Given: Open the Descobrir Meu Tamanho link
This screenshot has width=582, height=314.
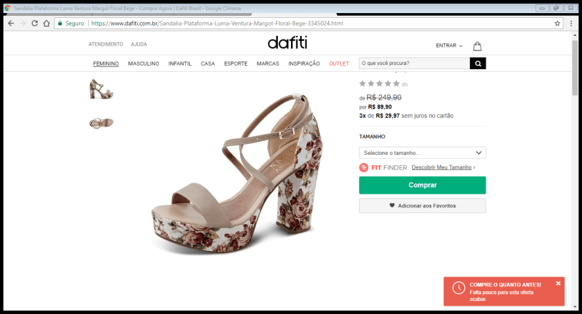Looking at the screenshot, I should (x=442, y=167).
